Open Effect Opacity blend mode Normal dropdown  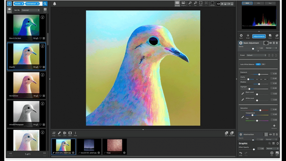(x=272, y=149)
